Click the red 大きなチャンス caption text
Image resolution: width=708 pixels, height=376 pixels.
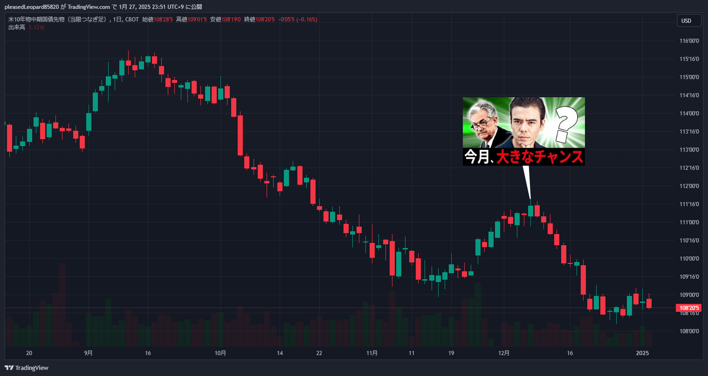point(539,157)
